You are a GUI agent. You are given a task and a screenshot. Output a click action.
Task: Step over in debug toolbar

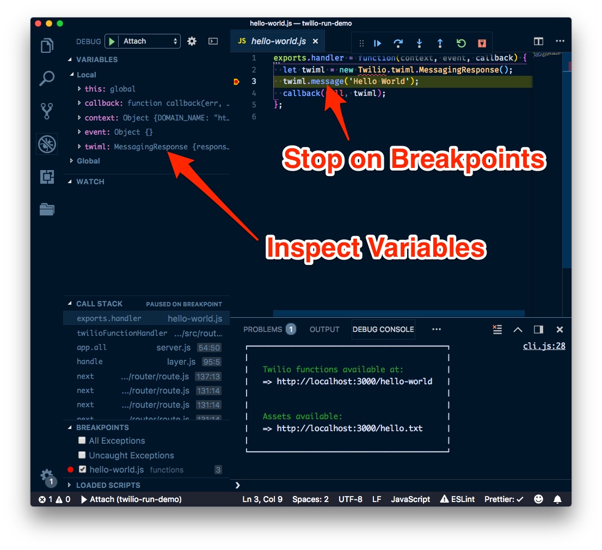(398, 43)
